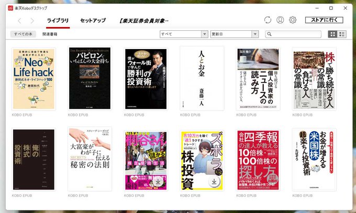The width and height of the screenshot is (356, 213).
Task: Select the すべての本 filter tab
Action: 23,34
